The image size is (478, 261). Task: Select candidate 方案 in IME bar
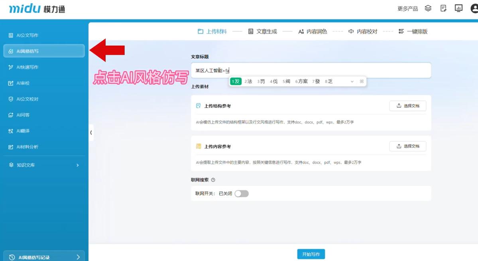coord(301,81)
